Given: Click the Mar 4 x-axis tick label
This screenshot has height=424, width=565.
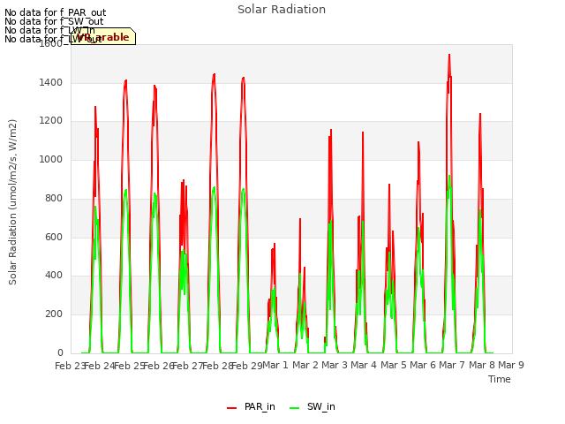Looking at the screenshot, I should point(364,365).
